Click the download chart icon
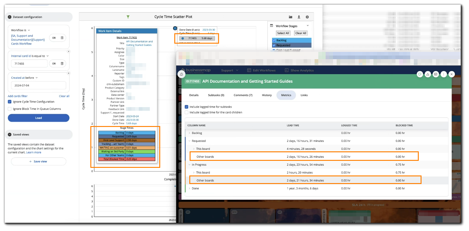469x231 pixels. 299,17
